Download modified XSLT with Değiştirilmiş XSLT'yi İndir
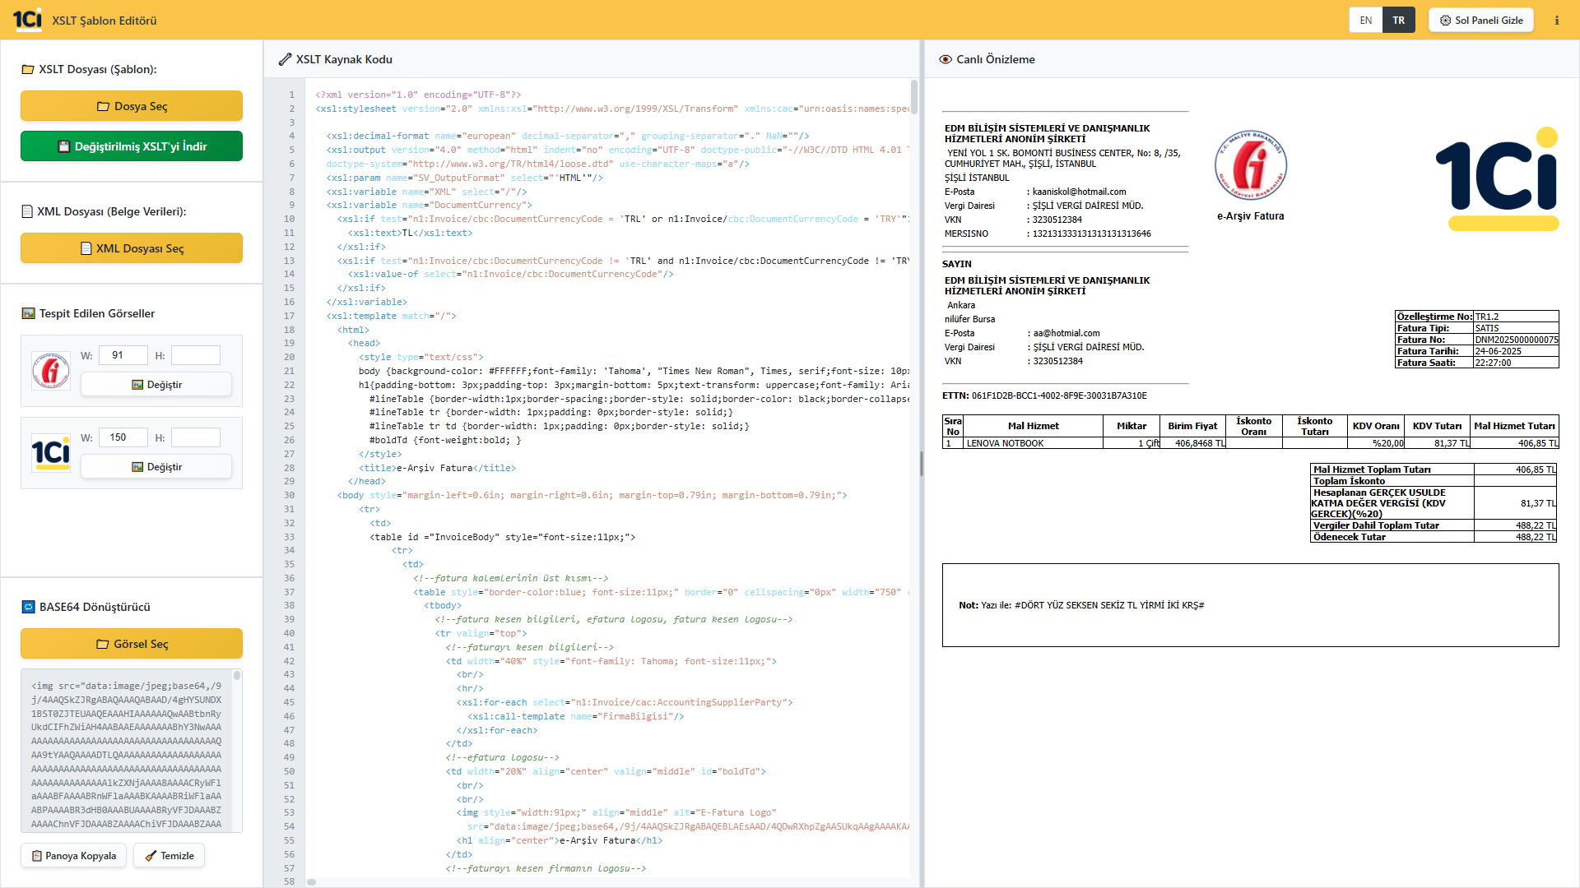This screenshot has height=888, width=1580. (x=132, y=146)
